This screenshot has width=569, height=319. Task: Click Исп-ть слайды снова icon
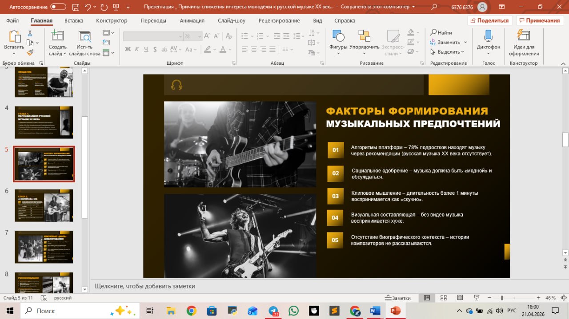click(84, 37)
